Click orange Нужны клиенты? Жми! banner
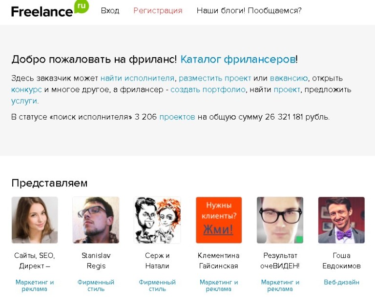Image resolution: width=375 pixels, height=308 pixels. [x=219, y=220]
